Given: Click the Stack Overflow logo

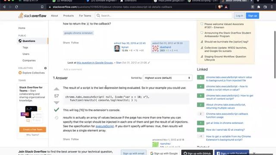Looking at the screenshot, I should coord(32,15).
